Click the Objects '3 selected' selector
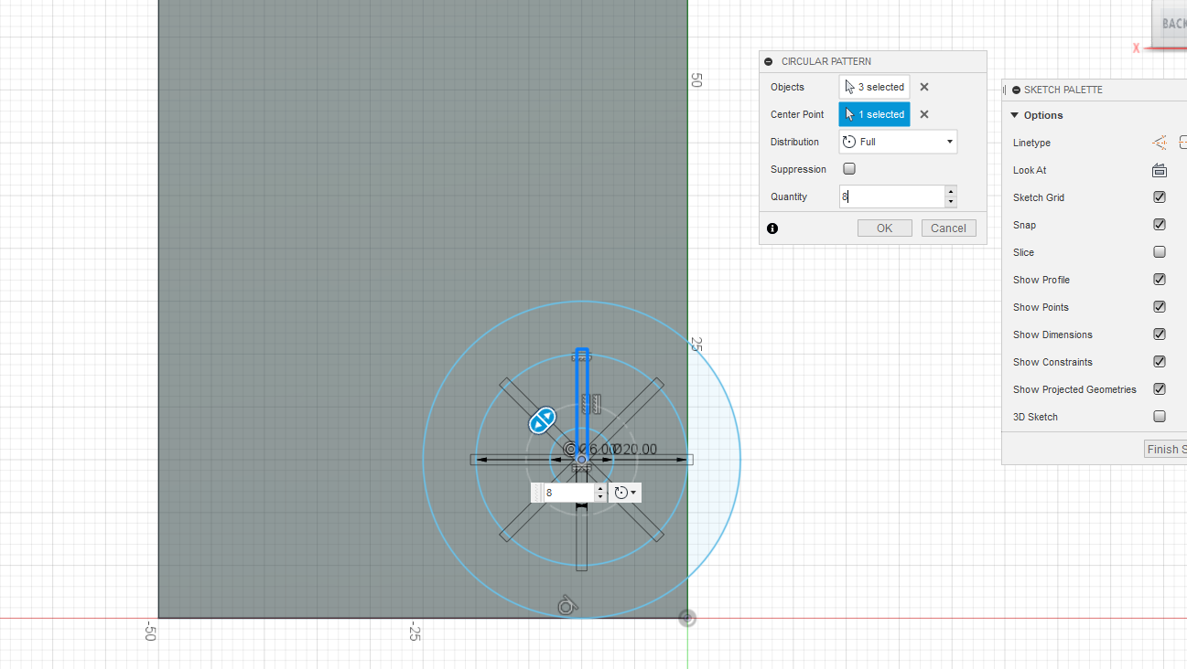 click(x=874, y=87)
